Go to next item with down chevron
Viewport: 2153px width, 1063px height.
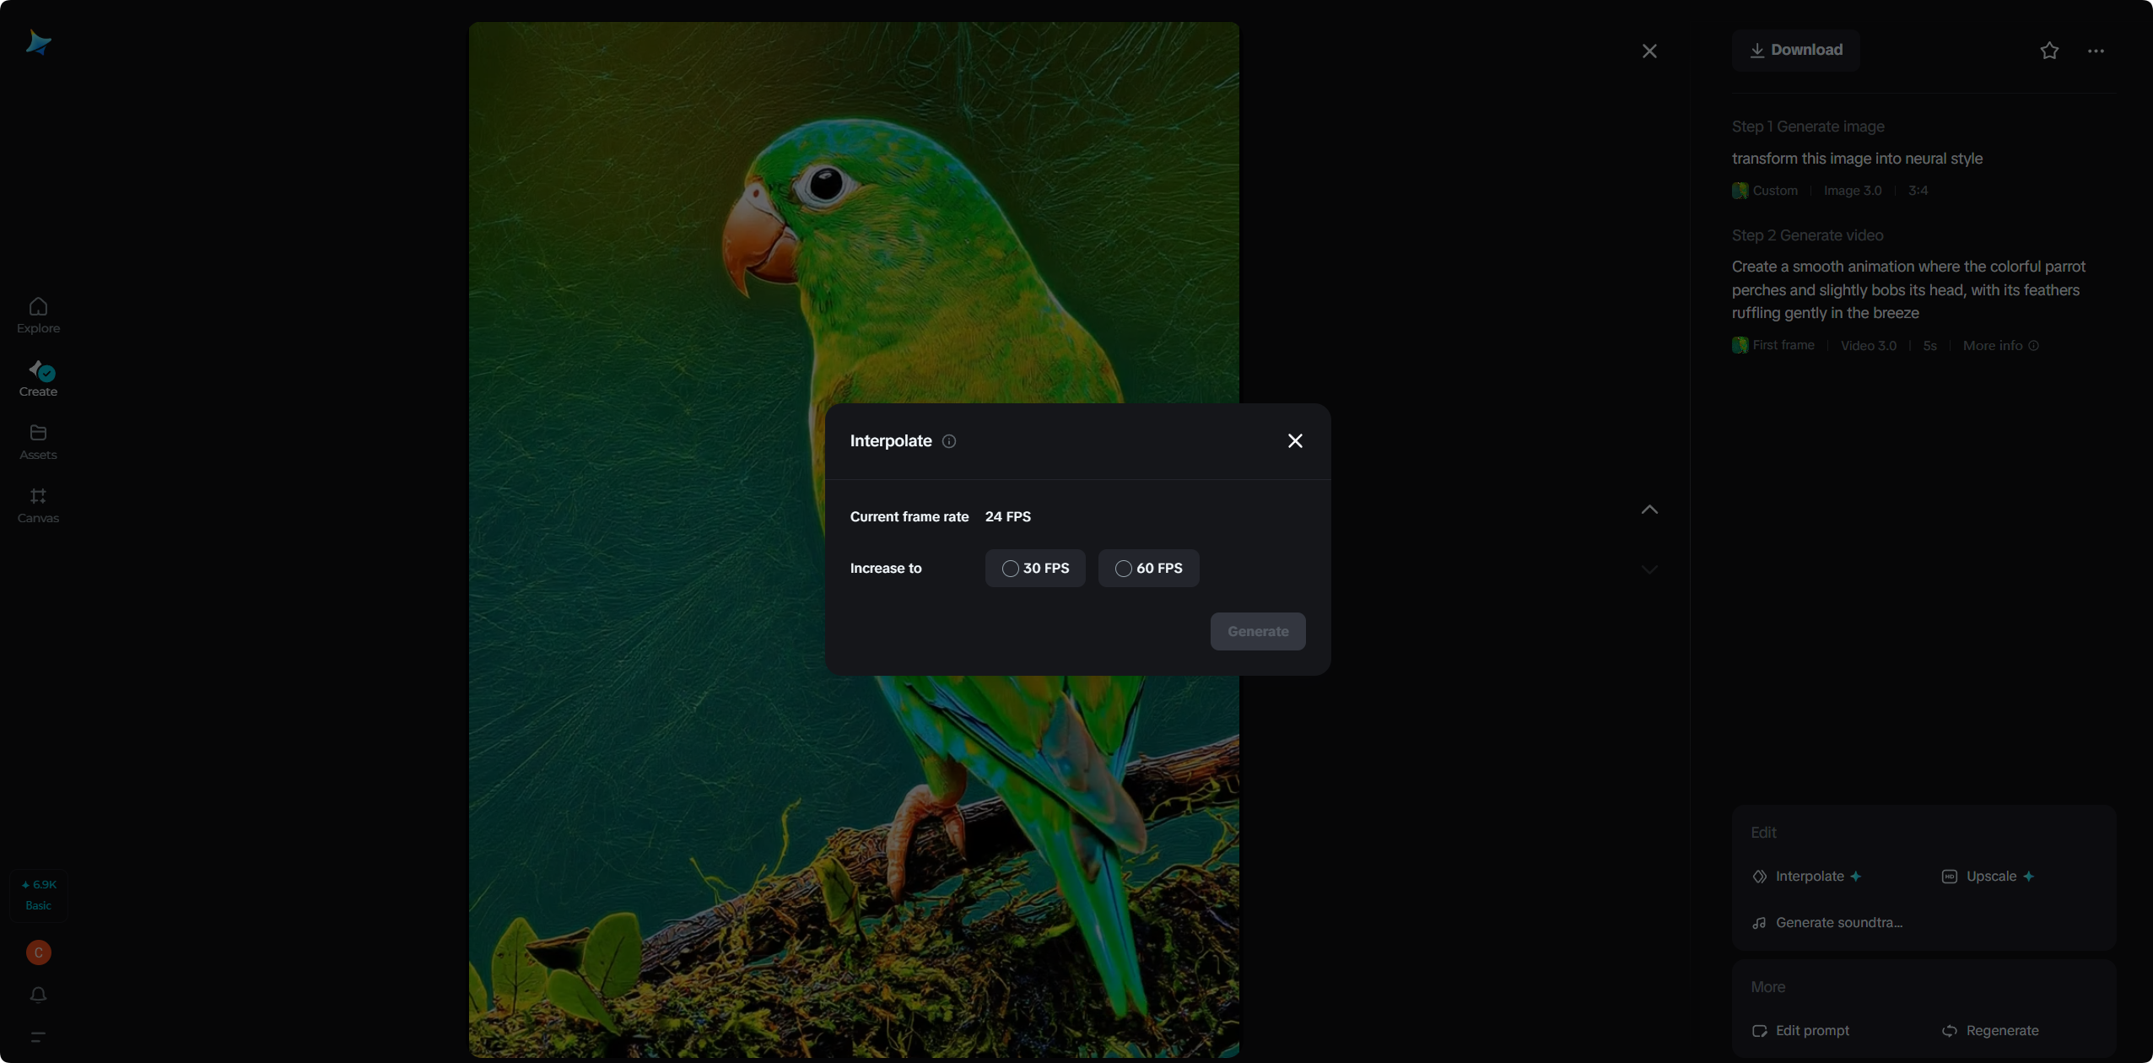click(x=1649, y=569)
